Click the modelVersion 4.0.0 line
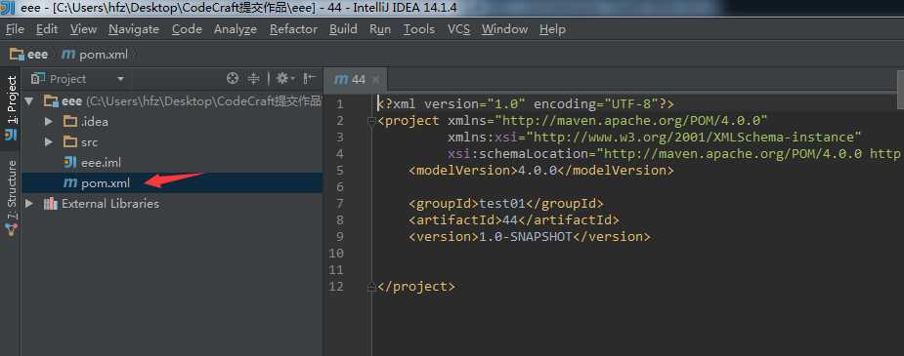The height and width of the screenshot is (356, 904). pos(540,171)
